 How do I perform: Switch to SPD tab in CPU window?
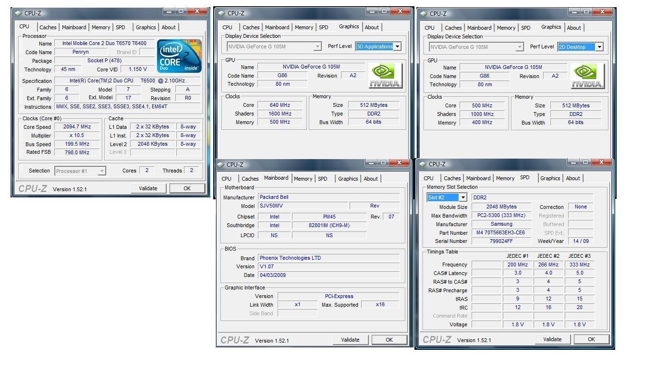[121, 27]
